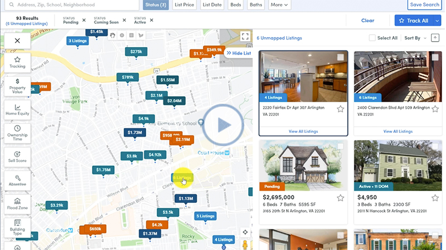This screenshot has width=446, height=250.
Task: Select the Absentee layer
Action: (x=17, y=180)
